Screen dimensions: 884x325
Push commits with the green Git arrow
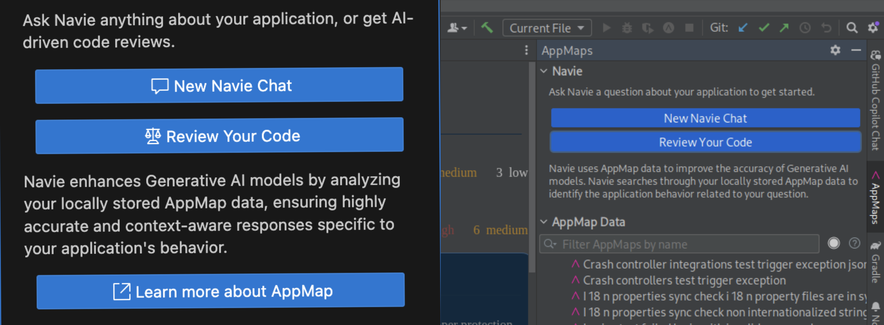pyautogui.click(x=784, y=28)
